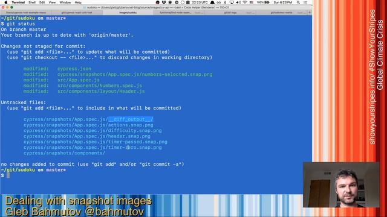Screen dimensions: 387x217
Task: Click the 'Changes not staged for commit:' line
Action: (43, 46)
